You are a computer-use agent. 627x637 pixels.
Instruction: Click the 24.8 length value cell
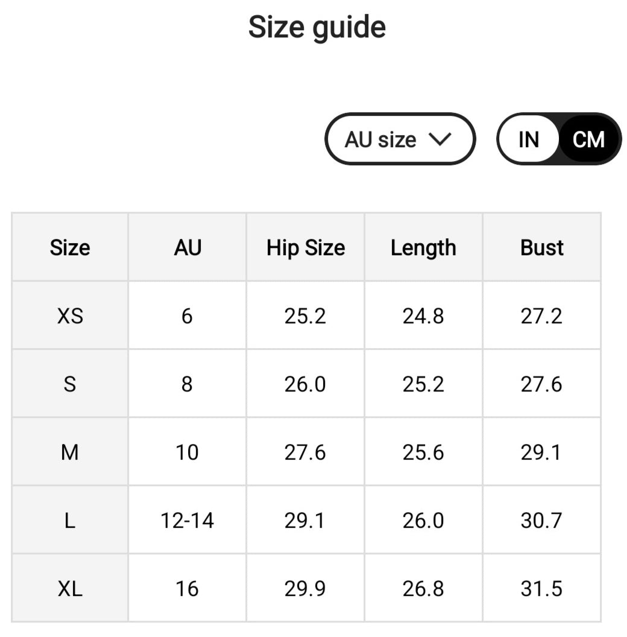(x=423, y=315)
